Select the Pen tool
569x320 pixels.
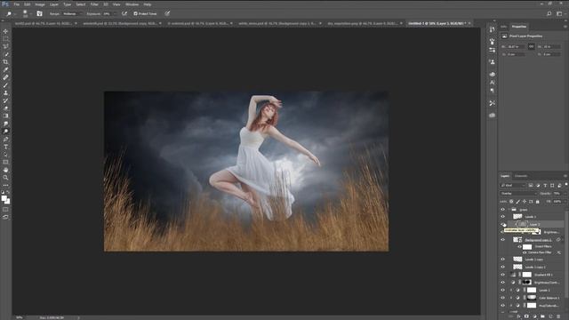tap(5, 139)
